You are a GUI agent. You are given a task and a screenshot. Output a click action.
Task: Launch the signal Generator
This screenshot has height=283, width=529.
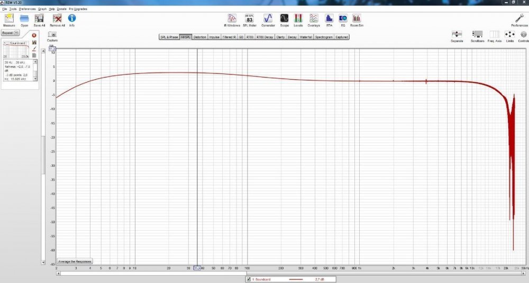point(268,20)
